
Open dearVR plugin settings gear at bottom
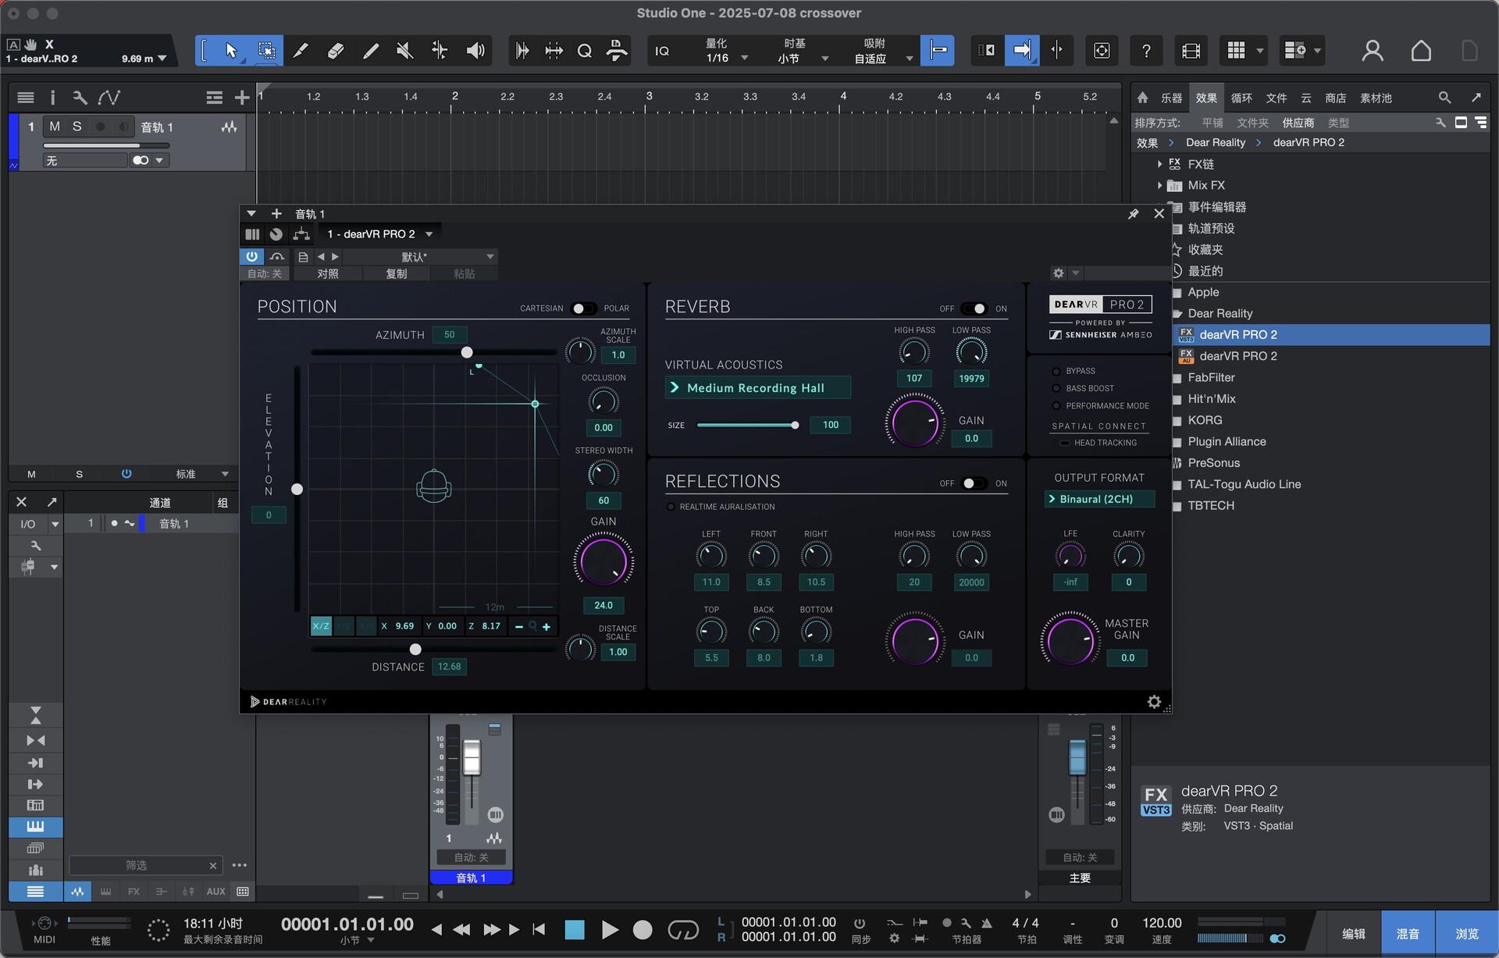[1154, 702]
